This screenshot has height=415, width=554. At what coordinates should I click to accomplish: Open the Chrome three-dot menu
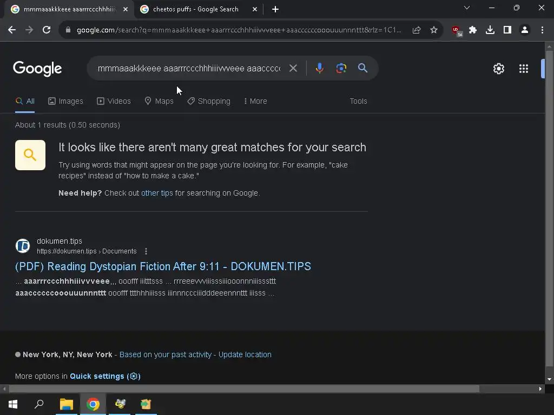tap(542, 30)
